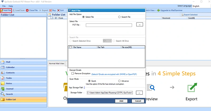Click into the PST File path field
Screen dimensions: 211x111
109,25
